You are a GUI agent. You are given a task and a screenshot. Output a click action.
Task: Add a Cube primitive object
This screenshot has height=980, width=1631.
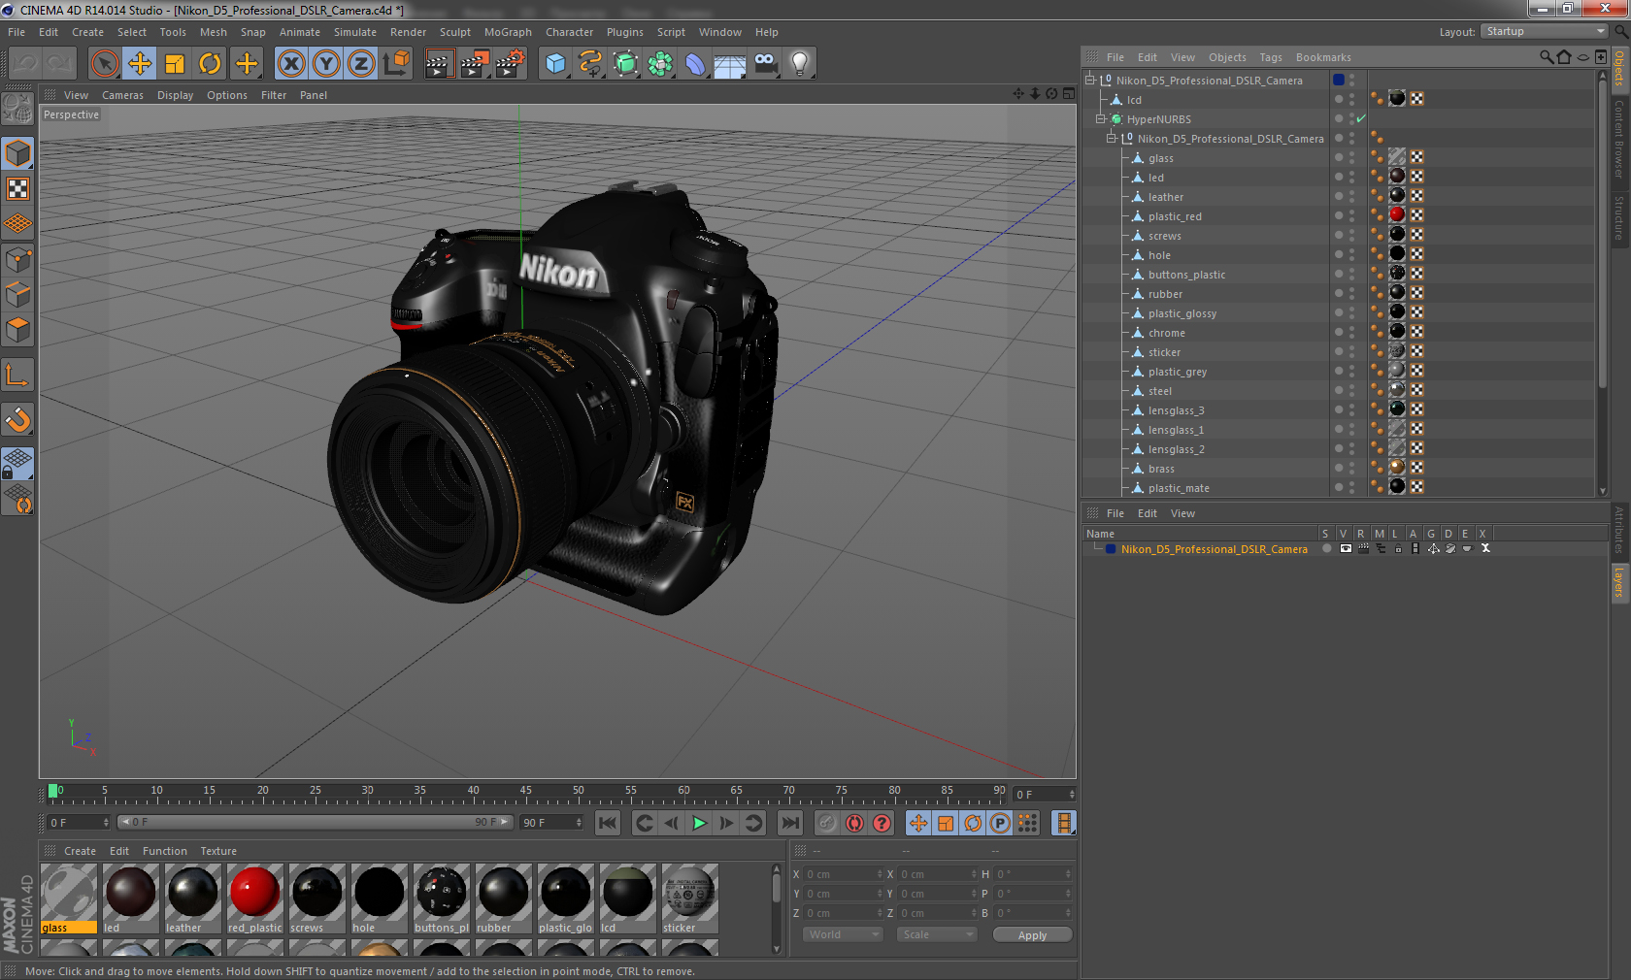[555, 64]
